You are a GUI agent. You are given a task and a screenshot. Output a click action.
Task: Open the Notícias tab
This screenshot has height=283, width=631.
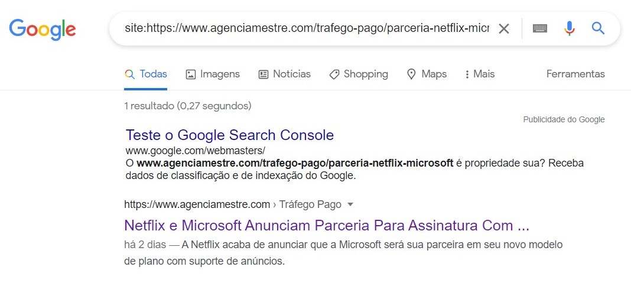tap(291, 74)
